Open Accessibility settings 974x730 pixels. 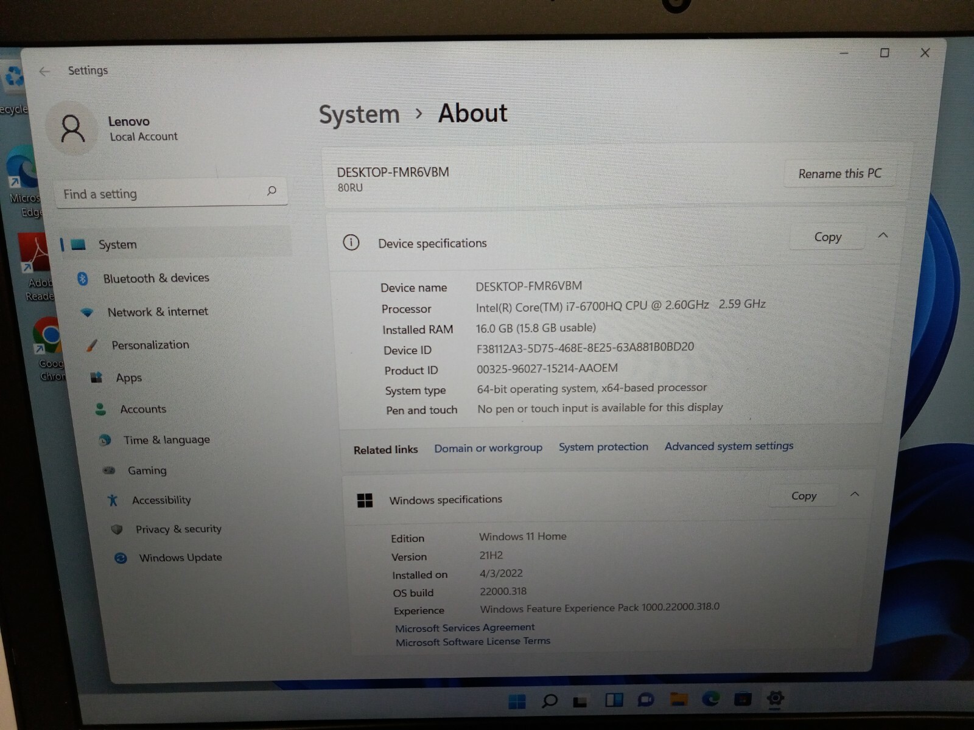pyautogui.click(x=161, y=500)
